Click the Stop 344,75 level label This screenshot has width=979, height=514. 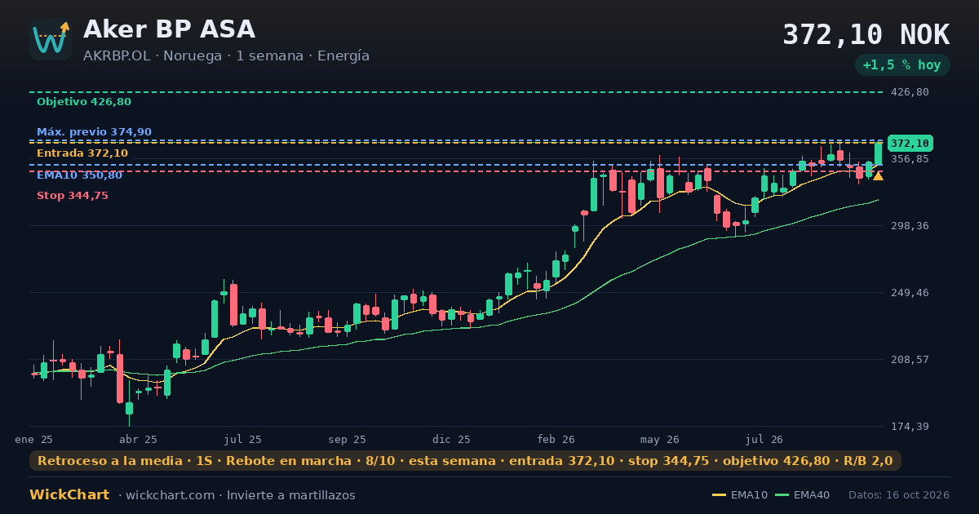pyautogui.click(x=73, y=196)
